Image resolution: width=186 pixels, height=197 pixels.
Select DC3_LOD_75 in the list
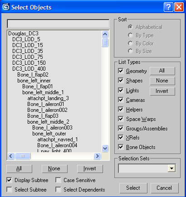28,57
